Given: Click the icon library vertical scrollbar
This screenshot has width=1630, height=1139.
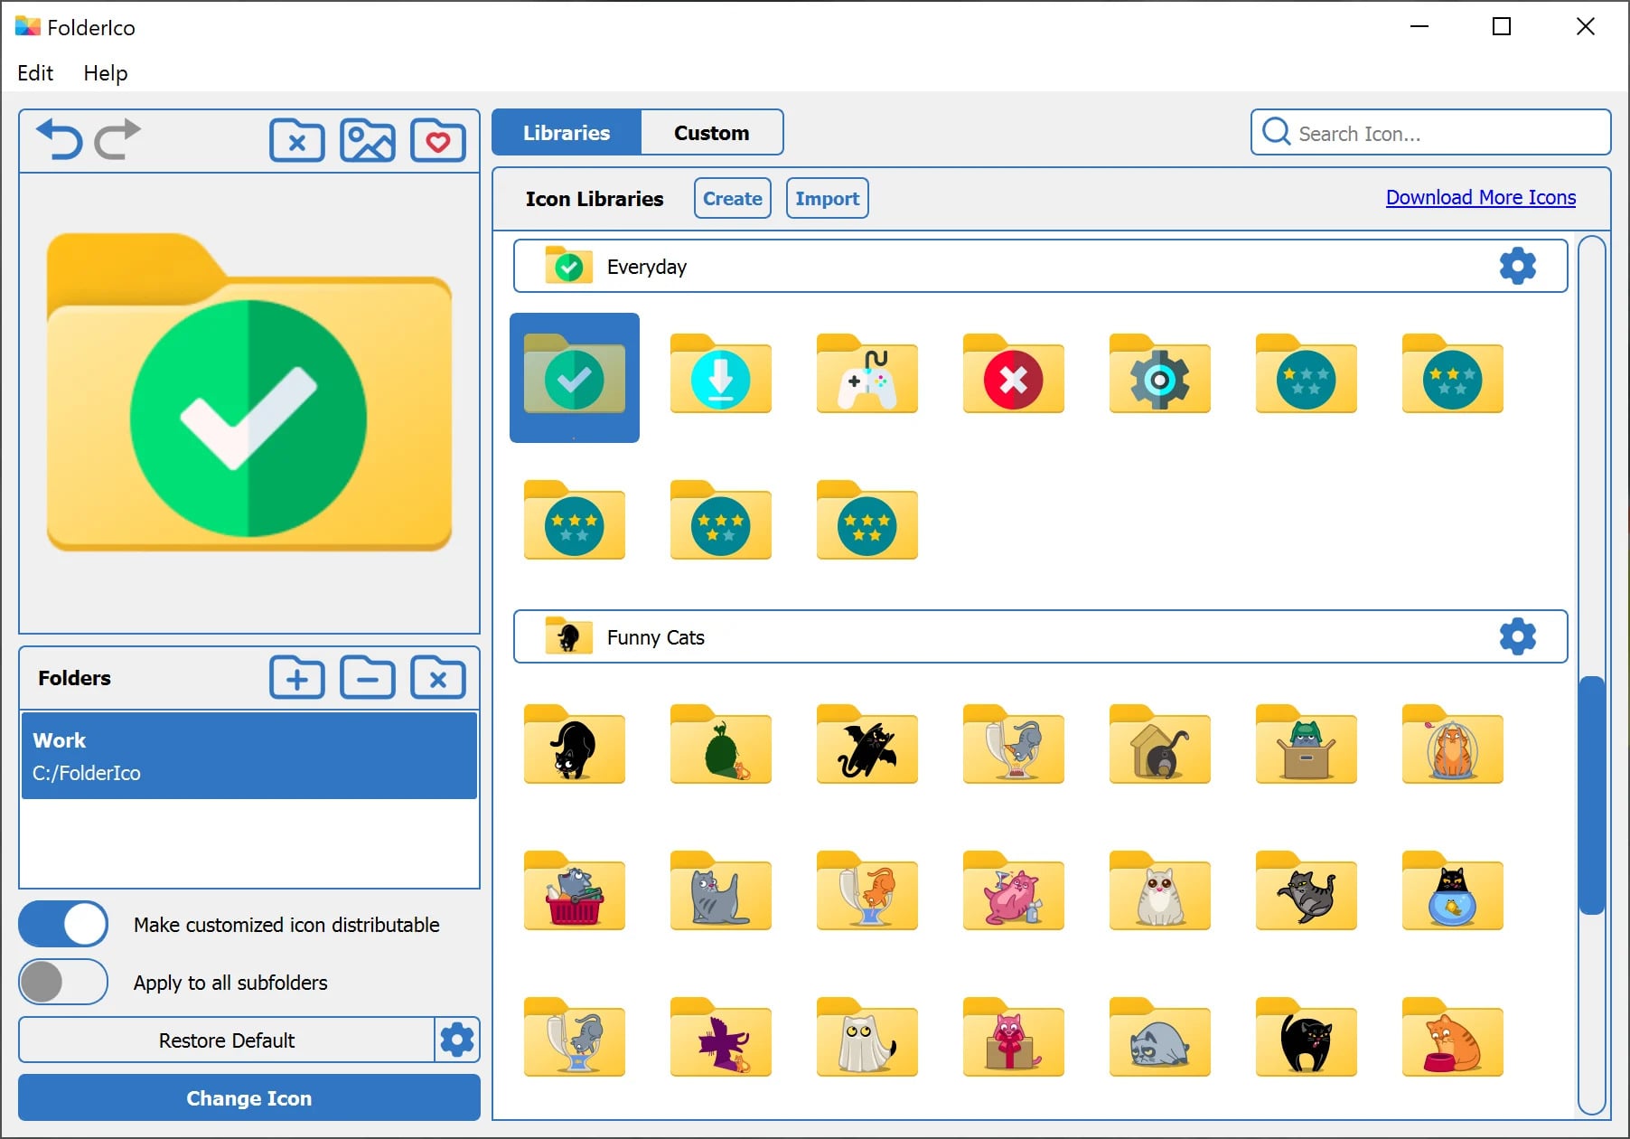Looking at the screenshot, I should [1591, 795].
